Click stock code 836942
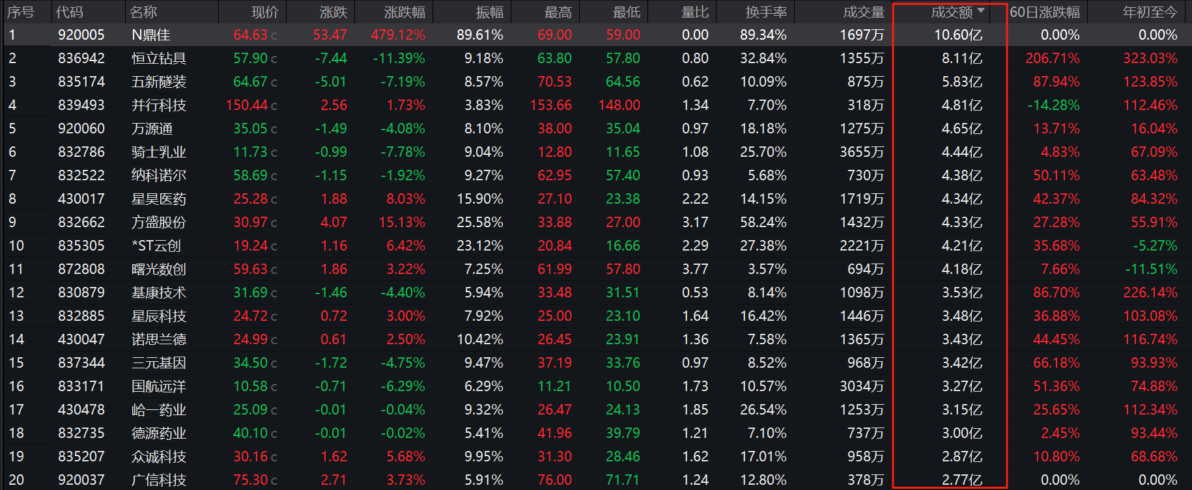 click(x=81, y=59)
